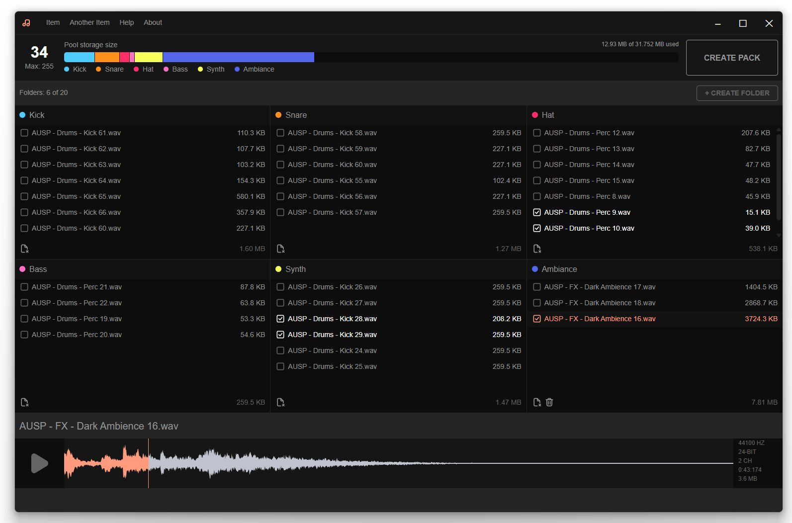Click the Folders: 6 of 20 label

click(x=44, y=92)
